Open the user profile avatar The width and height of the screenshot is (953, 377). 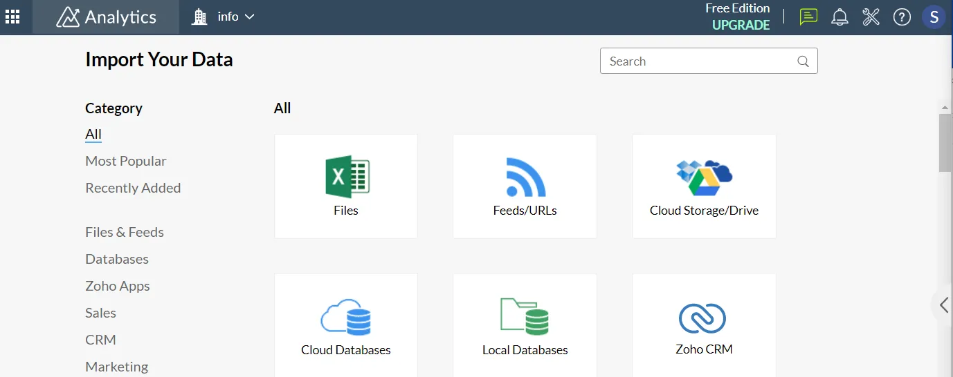coord(934,17)
